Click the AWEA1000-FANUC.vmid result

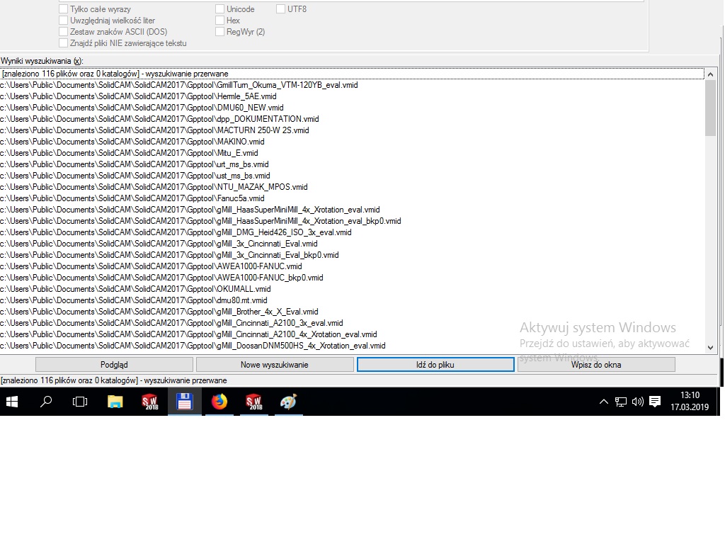point(352,266)
